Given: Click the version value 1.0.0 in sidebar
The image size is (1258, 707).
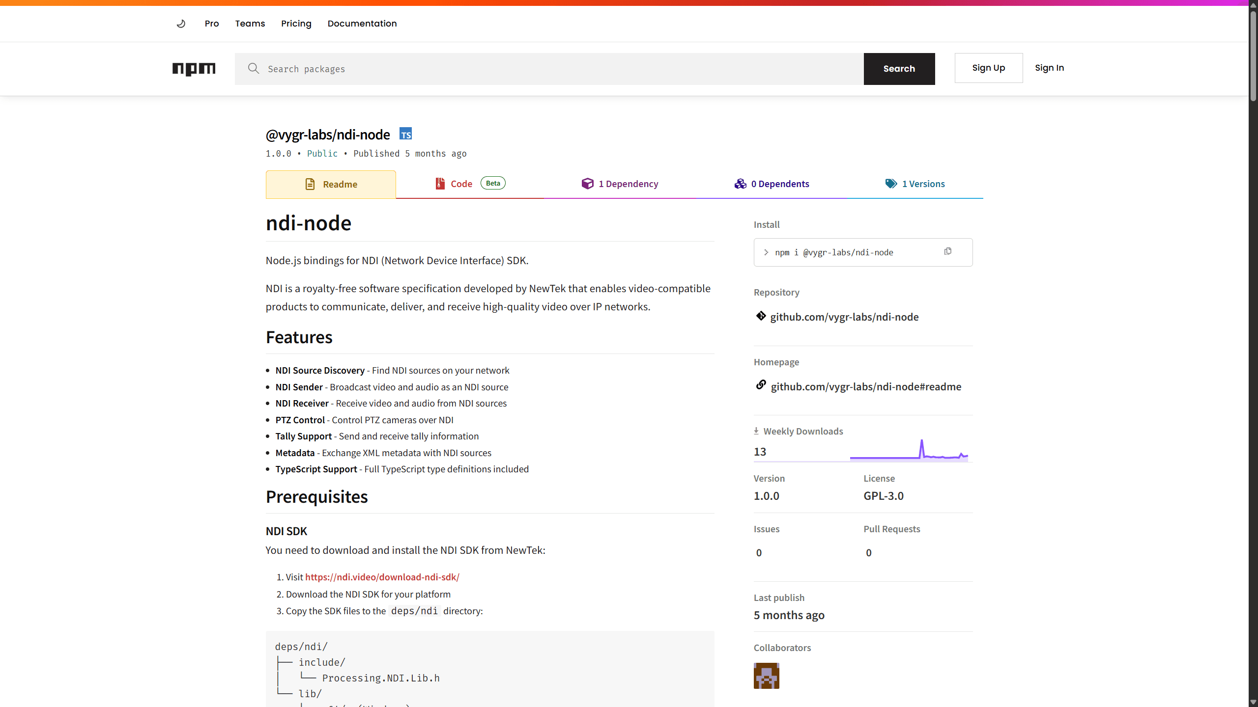Looking at the screenshot, I should coord(767,496).
